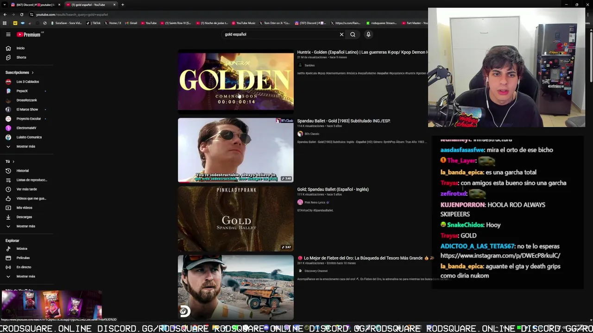Open the tab list dropdown arrow

pyautogui.click(x=5, y=5)
